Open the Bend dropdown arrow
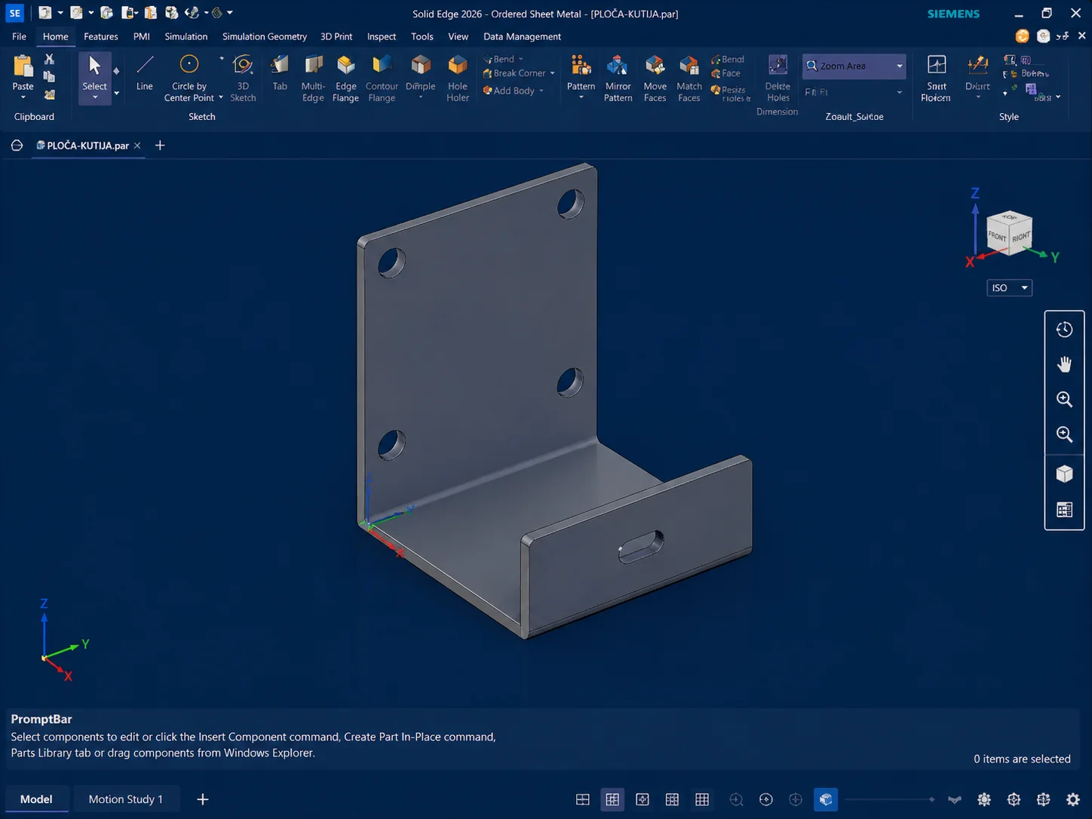The height and width of the screenshot is (819, 1092). (520, 59)
